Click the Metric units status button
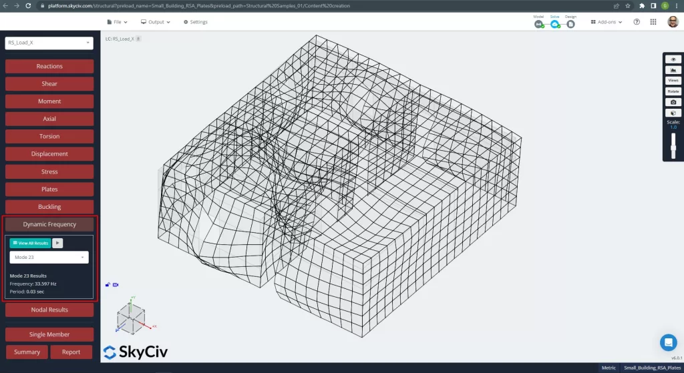684x373 pixels. pyautogui.click(x=609, y=368)
